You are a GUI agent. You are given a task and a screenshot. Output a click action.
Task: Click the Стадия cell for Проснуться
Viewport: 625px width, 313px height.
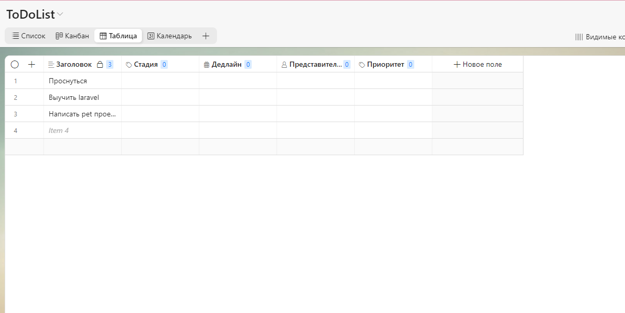coord(161,81)
